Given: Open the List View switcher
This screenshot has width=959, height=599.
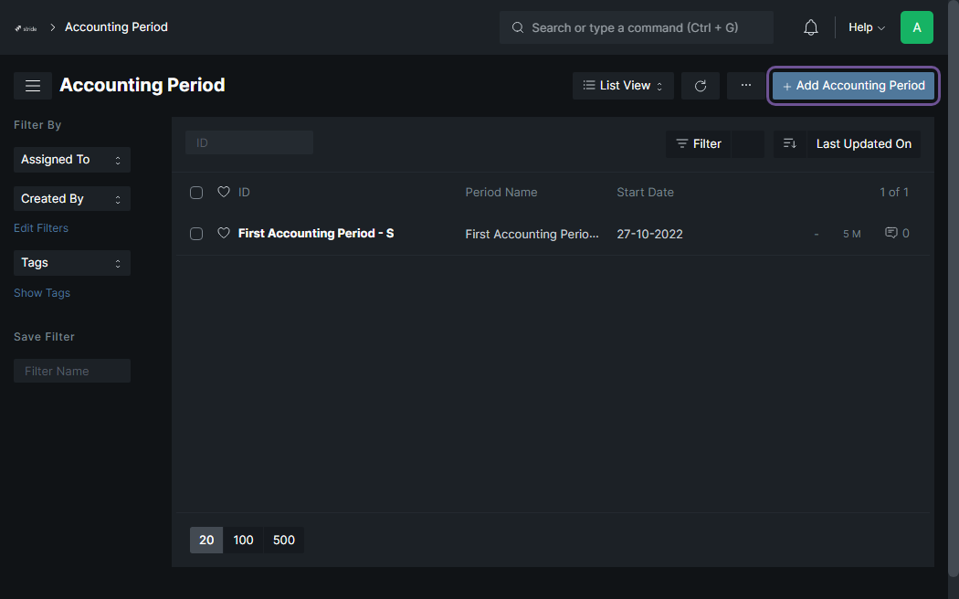Looking at the screenshot, I should (x=623, y=86).
